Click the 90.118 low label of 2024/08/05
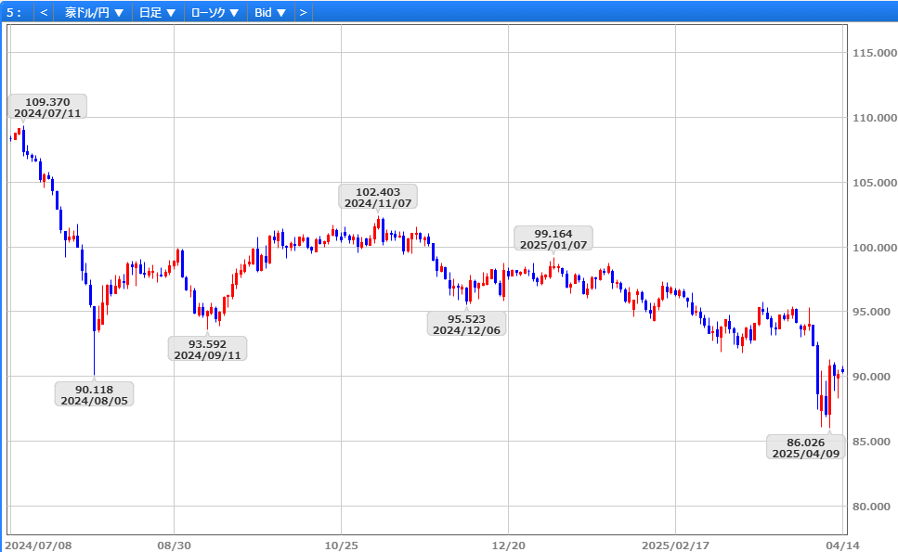The width and height of the screenshot is (898, 552). (x=95, y=394)
